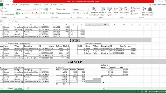Screen dimensions: 166x93
Task: Open the Format cells menu
Action: pyautogui.click(x=126, y=11)
